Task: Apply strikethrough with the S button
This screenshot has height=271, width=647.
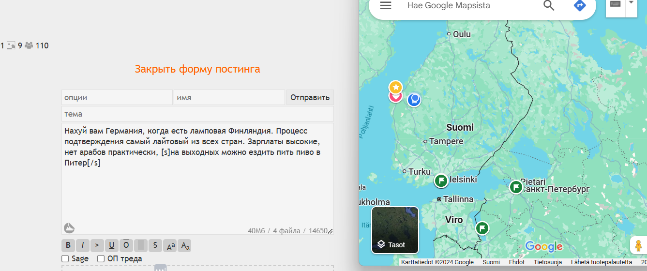Action: [x=155, y=245]
